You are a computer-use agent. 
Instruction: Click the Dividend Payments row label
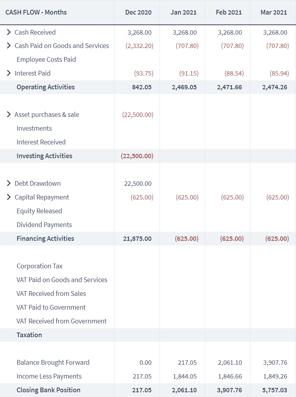44,225
